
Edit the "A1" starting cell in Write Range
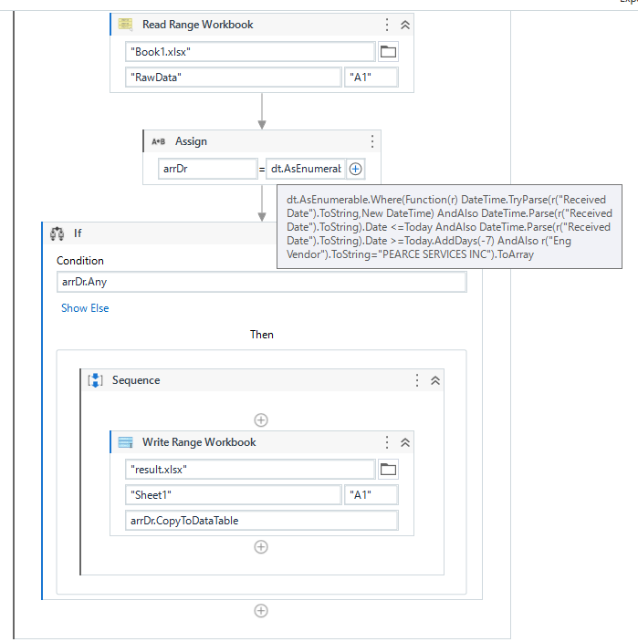371,495
